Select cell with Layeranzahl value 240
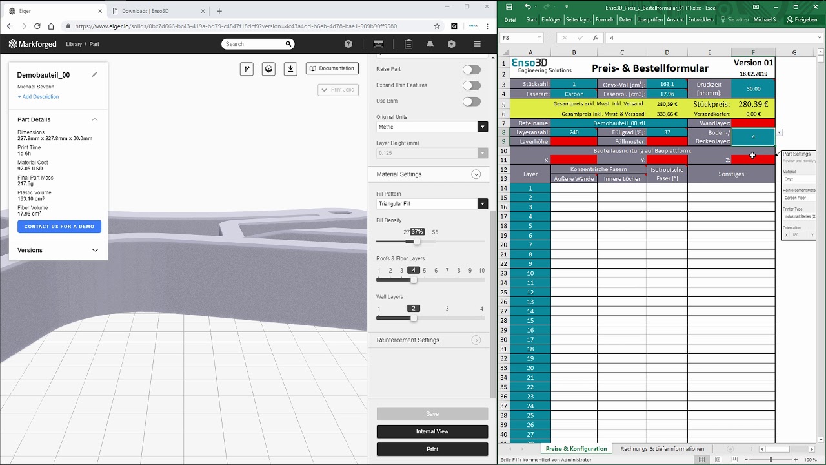Screen dimensions: 826x465 click(574, 132)
